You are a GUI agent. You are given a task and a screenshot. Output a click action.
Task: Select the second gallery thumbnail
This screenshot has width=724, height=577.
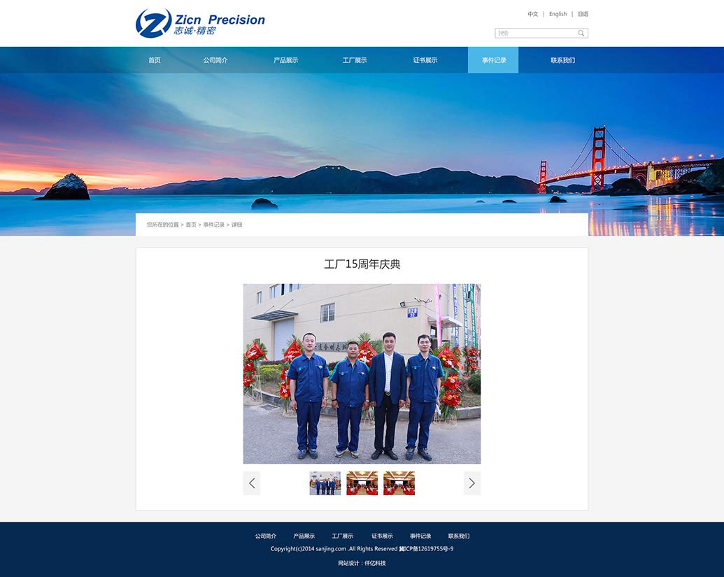pyautogui.click(x=362, y=483)
